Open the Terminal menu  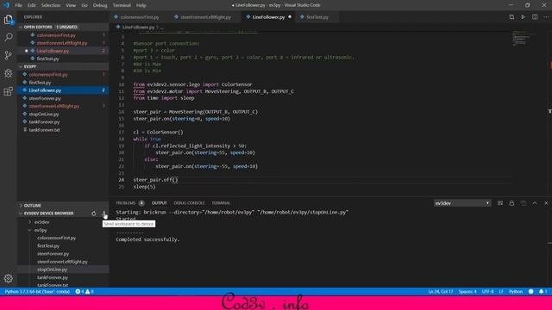(x=122, y=5)
